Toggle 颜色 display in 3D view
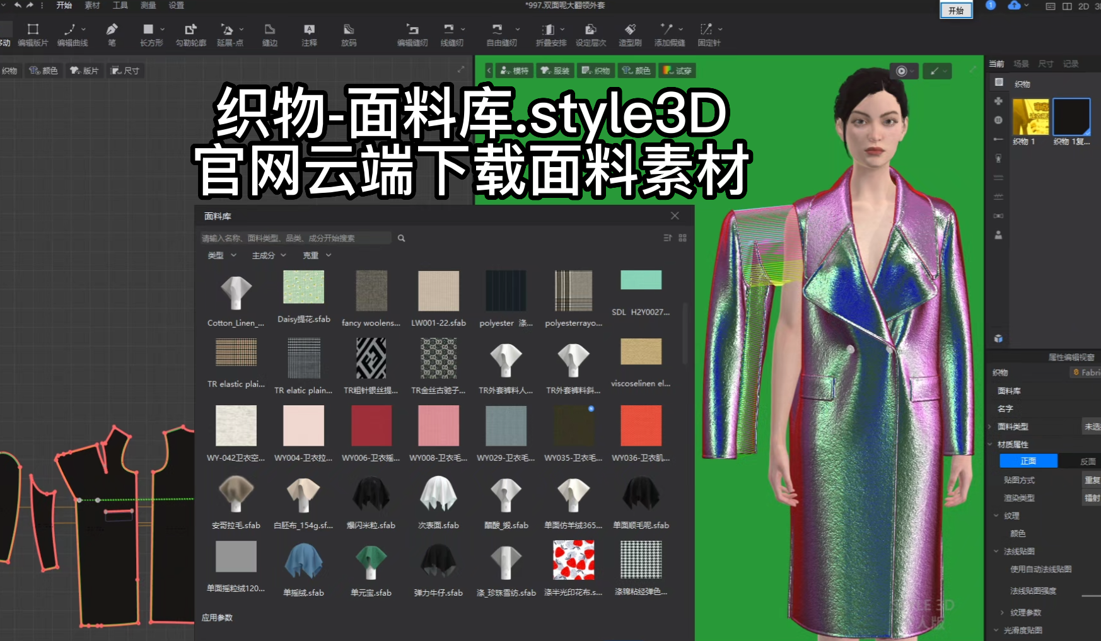 tap(636, 71)
